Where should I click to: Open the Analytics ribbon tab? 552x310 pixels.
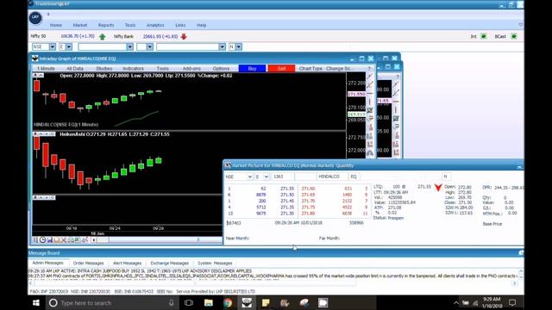tap(155, 25)
